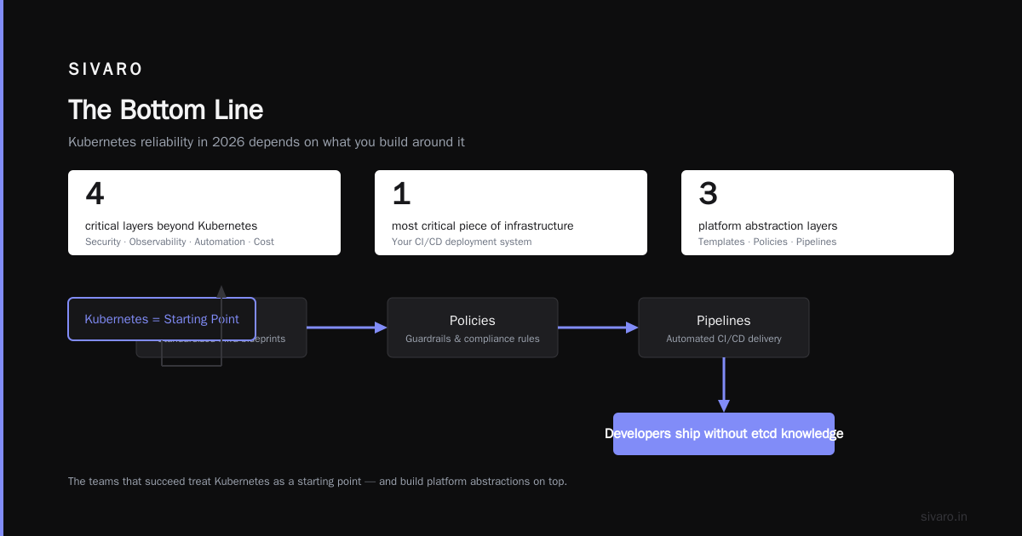Select The Bottom Line heading
The width and height of the screenshot is (1022, 536).
165,110
